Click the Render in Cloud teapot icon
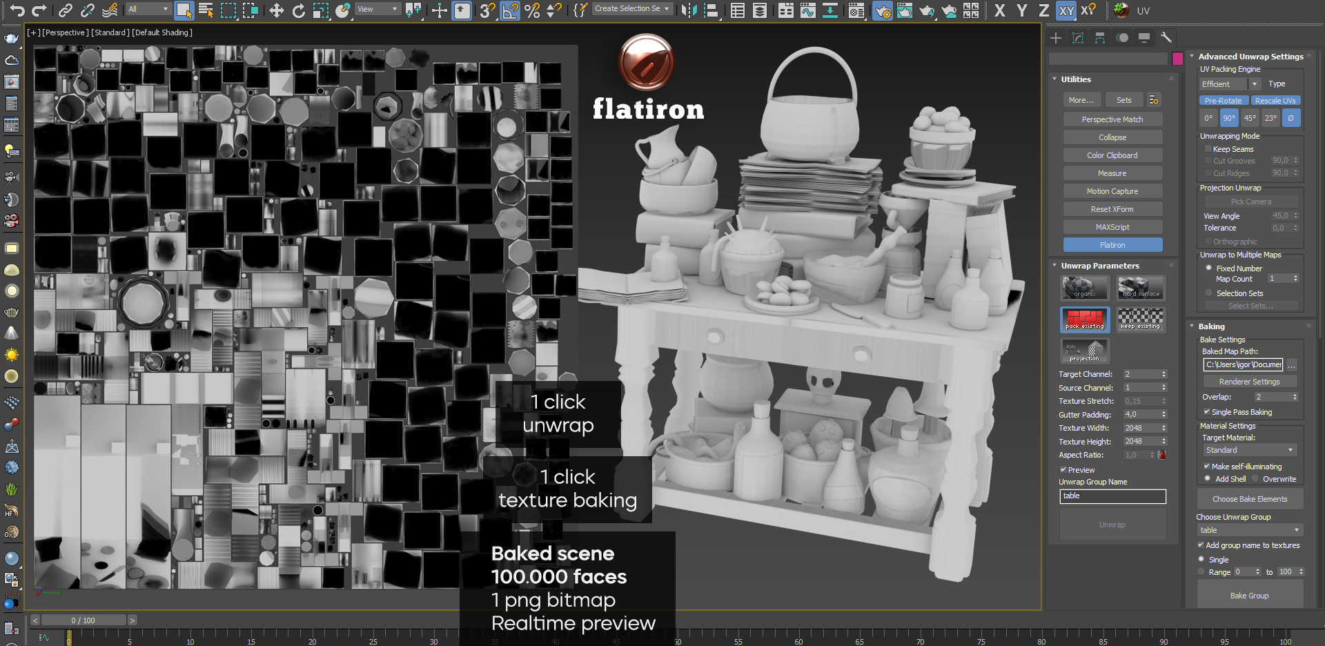This screenshot has width=1325, height=646. pos(949,10)
